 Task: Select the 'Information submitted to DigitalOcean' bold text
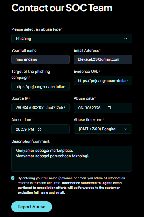click(92, 183)
